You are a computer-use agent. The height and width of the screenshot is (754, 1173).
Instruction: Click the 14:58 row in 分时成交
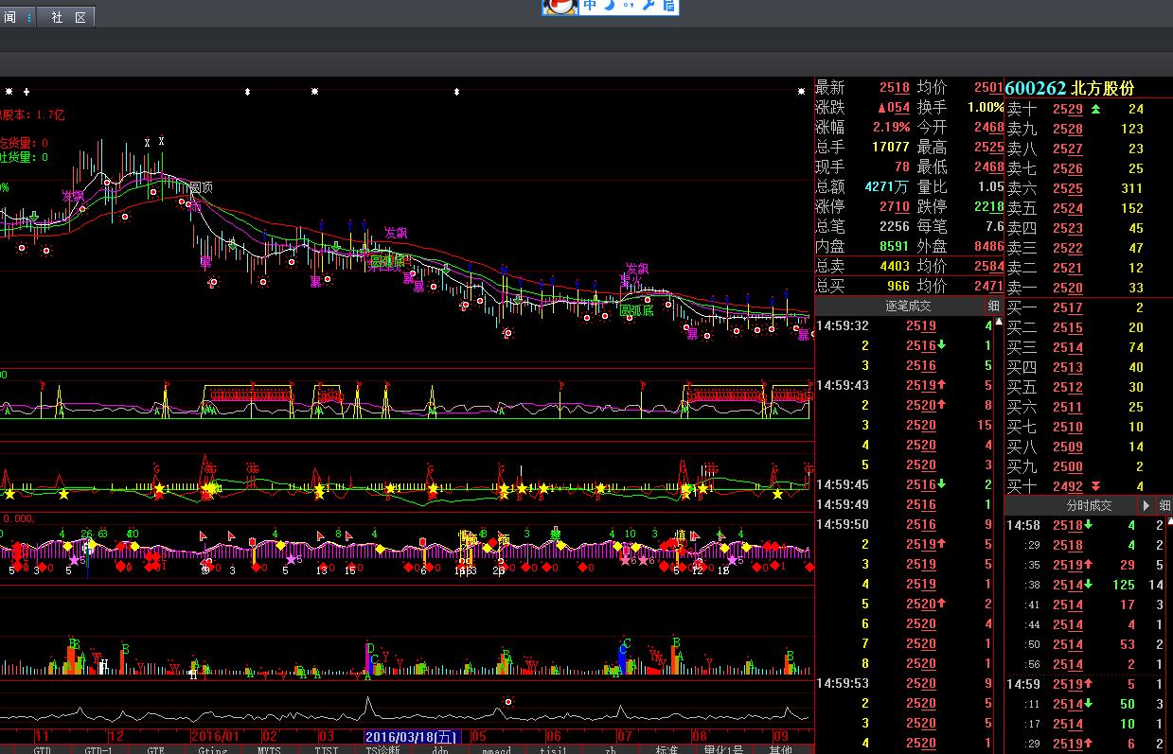coord(1085,525)
